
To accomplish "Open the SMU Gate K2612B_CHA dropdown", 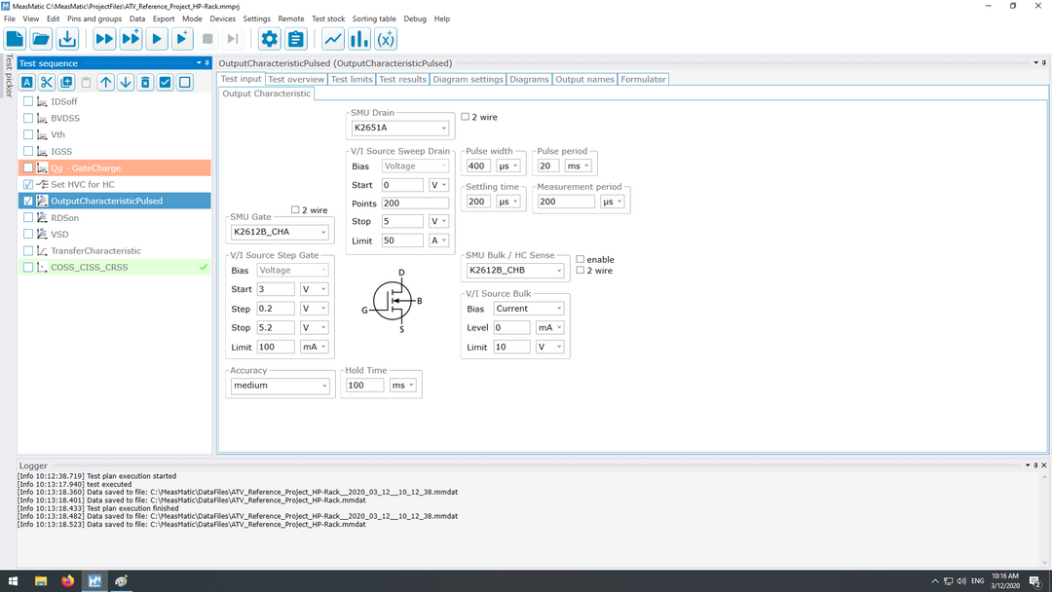I will [280, 232].
